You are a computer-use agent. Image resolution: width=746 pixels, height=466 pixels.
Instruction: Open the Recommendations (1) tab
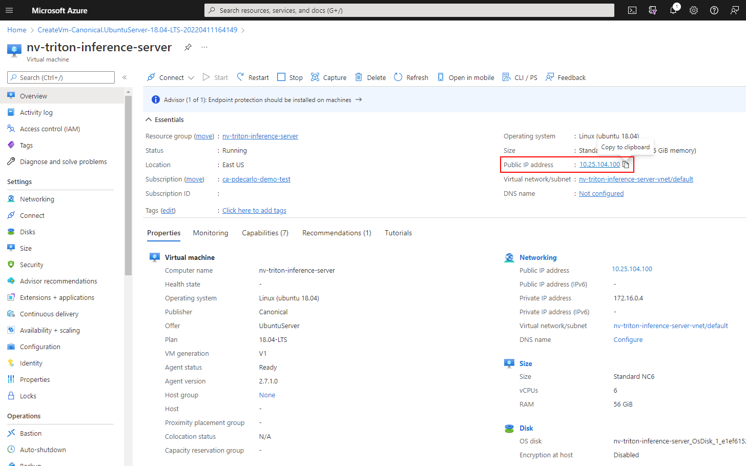pos(337,233)
